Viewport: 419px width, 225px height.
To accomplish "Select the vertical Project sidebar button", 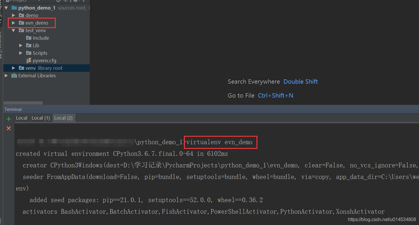I will pos(1,6).
